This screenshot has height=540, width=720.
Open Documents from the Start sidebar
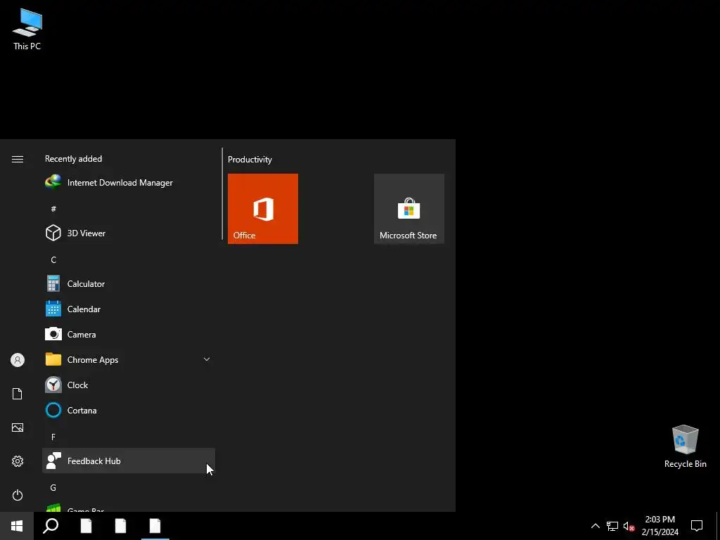click(x=18, y=394)
